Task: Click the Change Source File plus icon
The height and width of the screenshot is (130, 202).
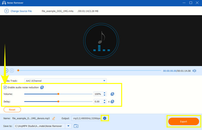Action: point(7,11)
